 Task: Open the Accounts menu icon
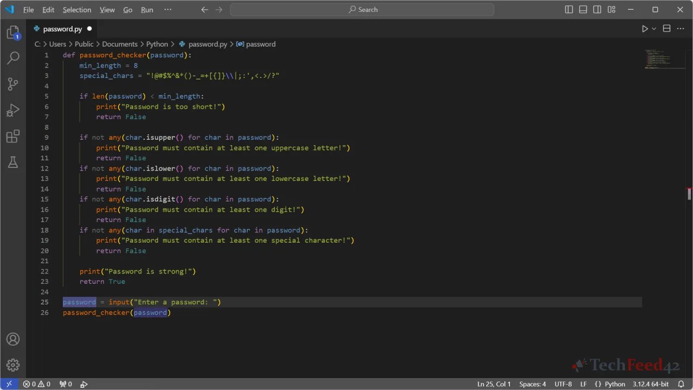tap(13, 339)
